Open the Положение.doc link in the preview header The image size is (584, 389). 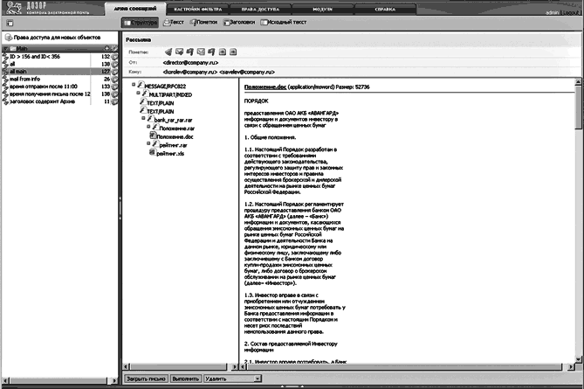[x=265, y=87]
